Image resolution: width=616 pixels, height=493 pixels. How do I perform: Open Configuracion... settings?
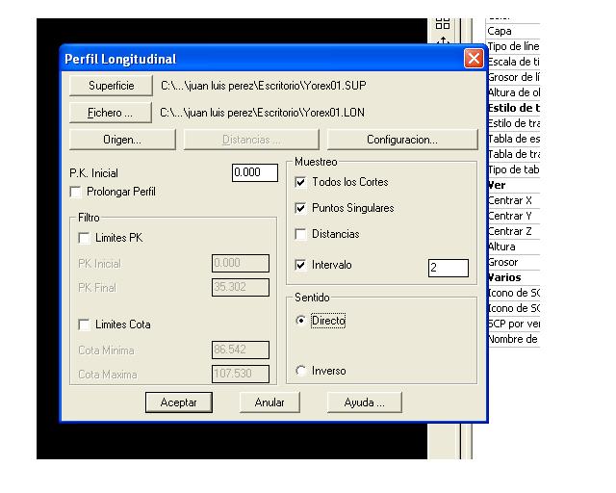402,140
